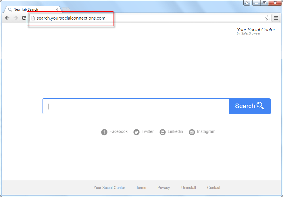Click the Your Social Center logo text
This screenshot has height=197, width=283.
point(256,30)
